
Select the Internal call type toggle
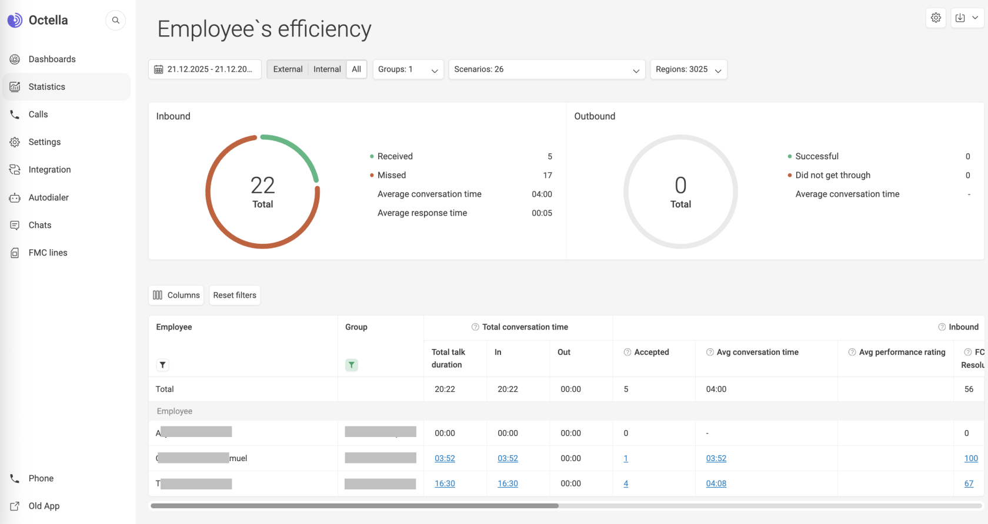click(x=327, y=69)
